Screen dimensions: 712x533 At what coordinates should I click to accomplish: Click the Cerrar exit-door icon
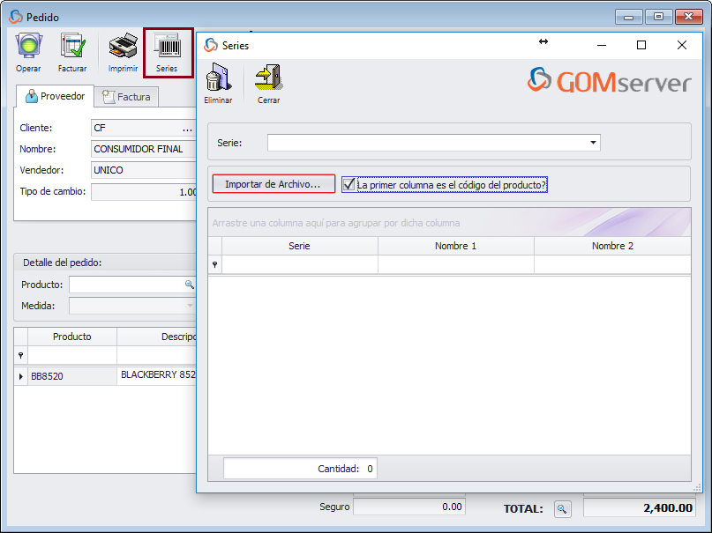tap(267, 78)
